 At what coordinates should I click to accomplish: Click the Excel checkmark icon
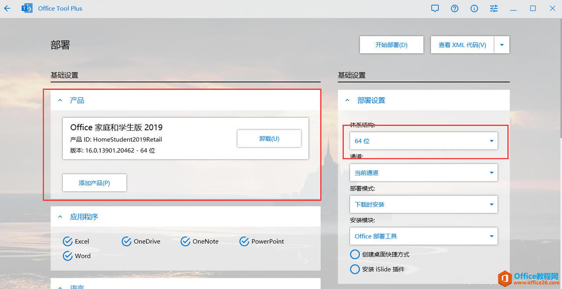click(x=68, y=241)
